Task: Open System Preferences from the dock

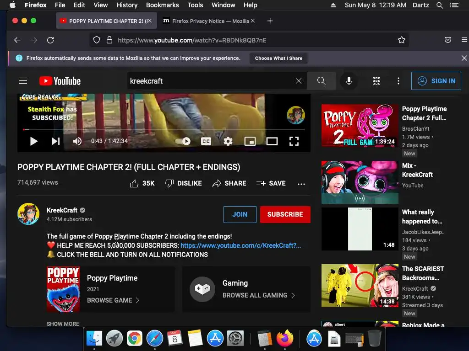Action: click(x=235, y=339)
